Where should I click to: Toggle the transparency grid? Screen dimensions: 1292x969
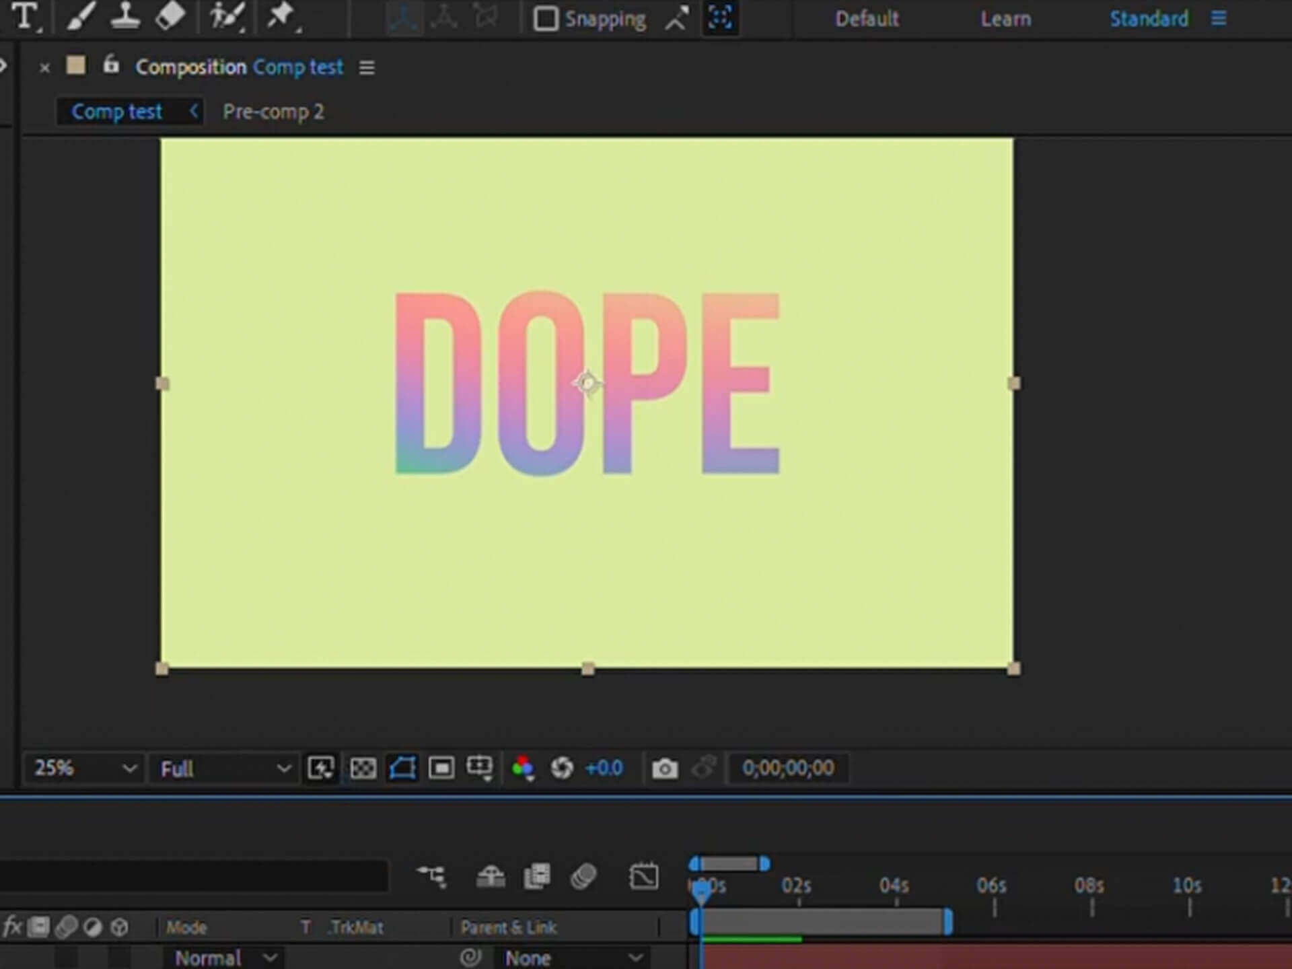pos(363,768)
